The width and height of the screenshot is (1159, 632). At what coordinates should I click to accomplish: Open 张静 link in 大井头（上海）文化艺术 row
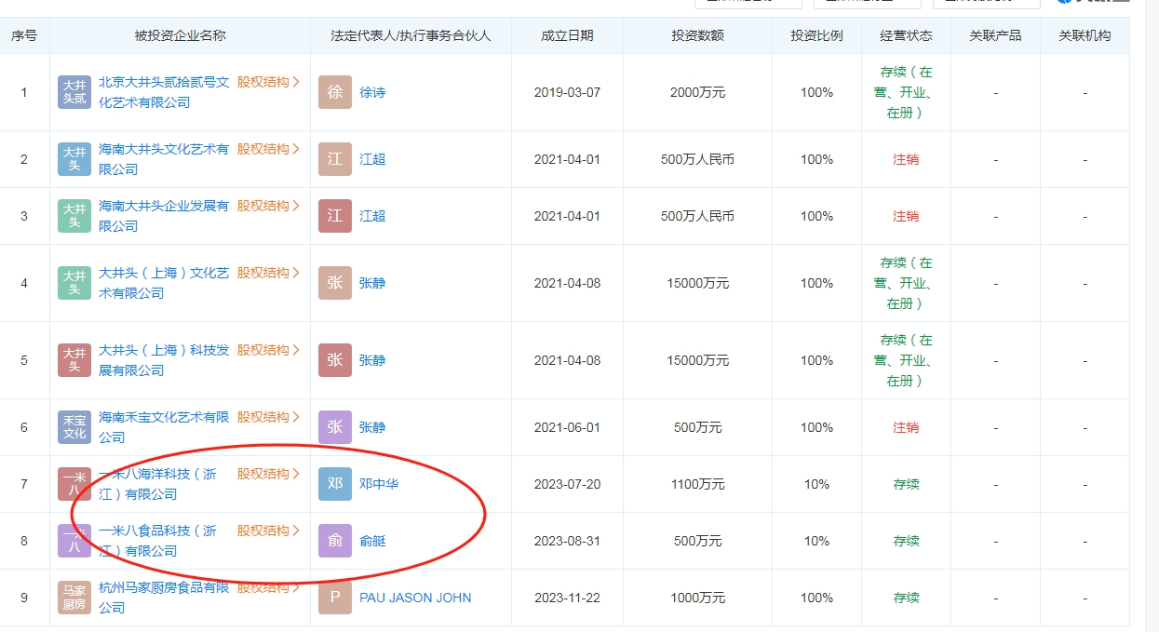[372, 283]
